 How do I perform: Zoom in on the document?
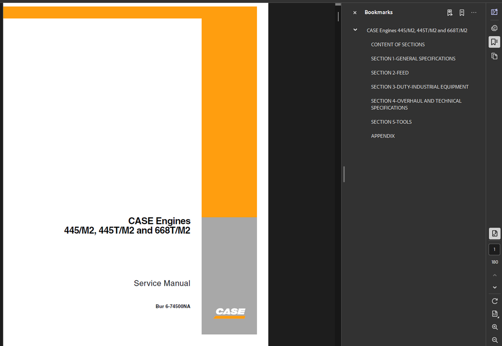point(495,327)
